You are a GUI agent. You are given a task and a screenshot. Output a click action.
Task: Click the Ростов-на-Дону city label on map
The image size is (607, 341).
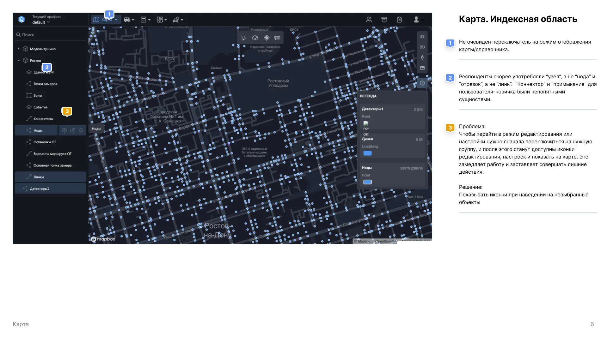(218, 230)
